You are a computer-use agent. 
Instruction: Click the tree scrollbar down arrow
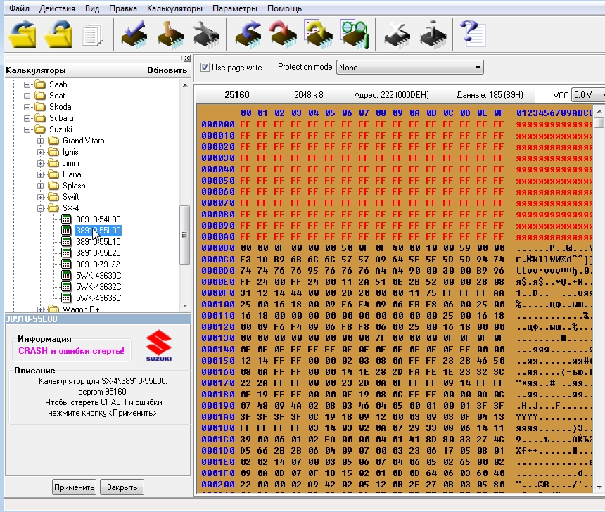click(185, 305)
